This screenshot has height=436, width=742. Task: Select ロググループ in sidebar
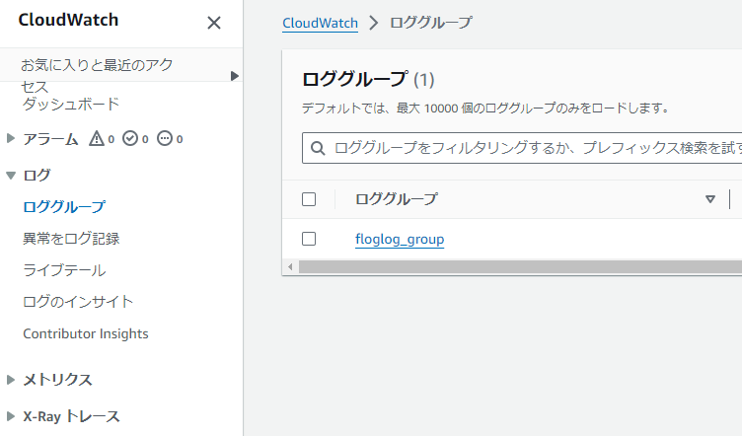point(64,206)
